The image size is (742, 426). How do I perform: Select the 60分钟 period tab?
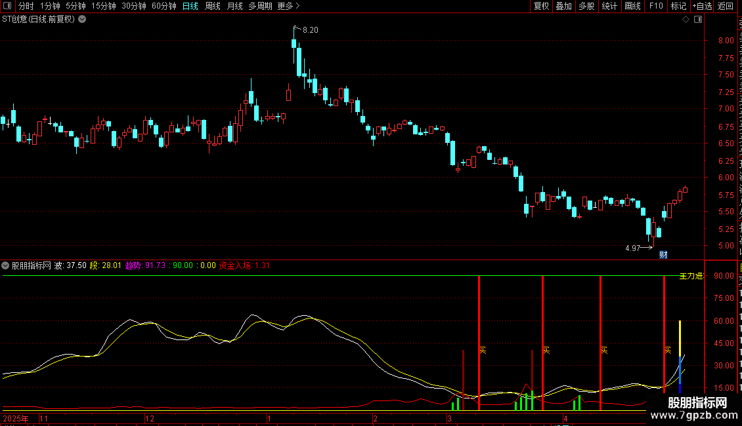coord(164,6)
